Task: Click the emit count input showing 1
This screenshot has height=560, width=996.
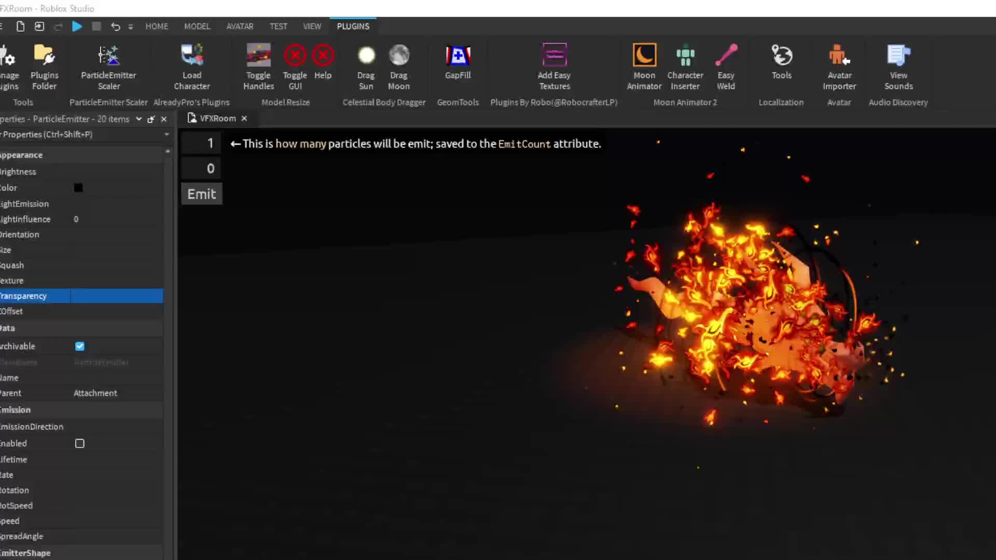Action: [x=201, y=143]
